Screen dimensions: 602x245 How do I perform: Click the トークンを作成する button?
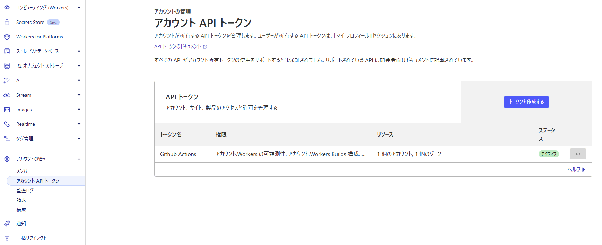tap(526, 102)
